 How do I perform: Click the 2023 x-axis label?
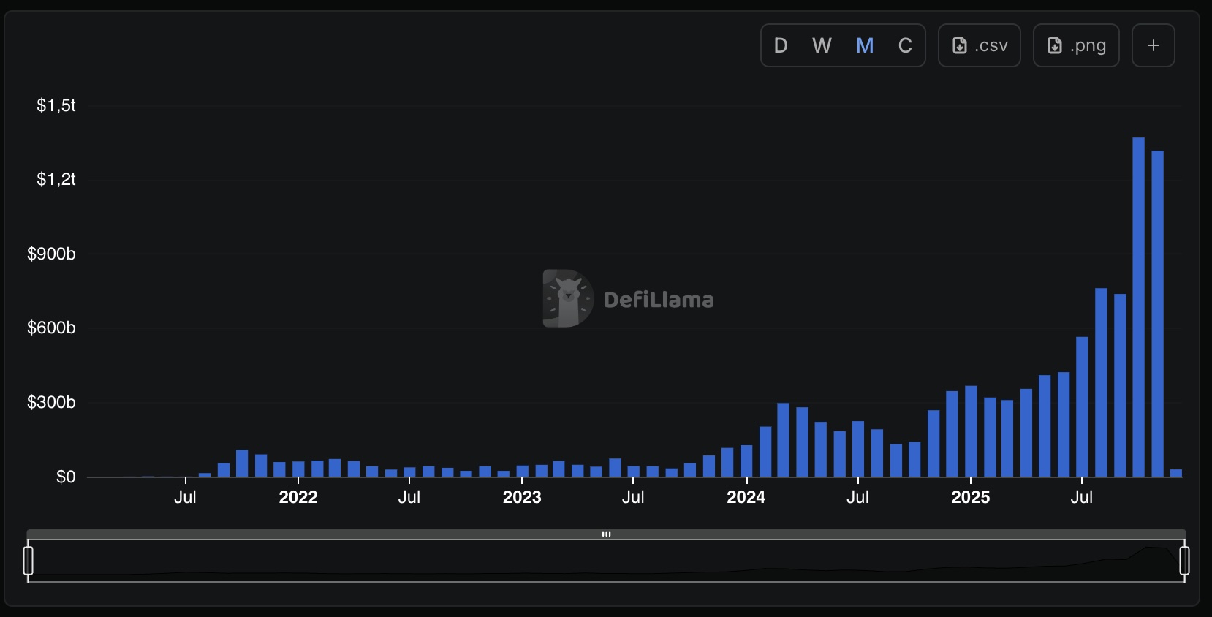point(522,497)
